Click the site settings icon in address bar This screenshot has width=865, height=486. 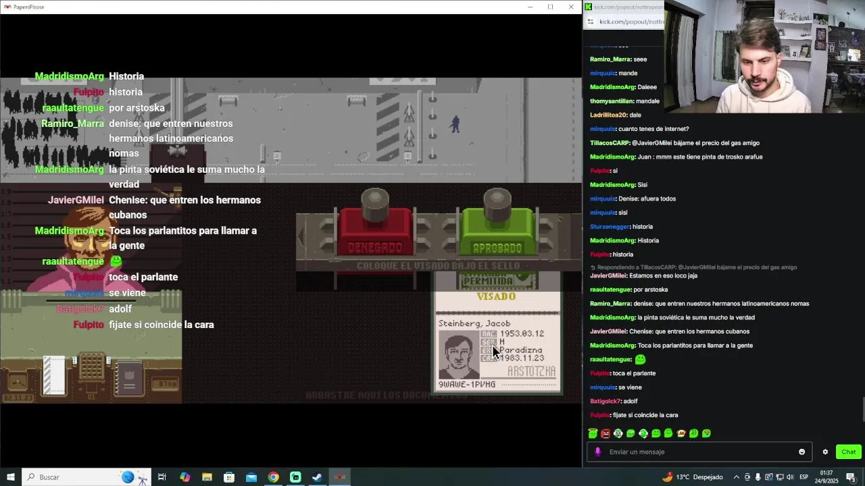click(591, 22)
